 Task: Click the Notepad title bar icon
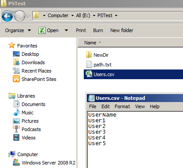(x=91, y=98)
